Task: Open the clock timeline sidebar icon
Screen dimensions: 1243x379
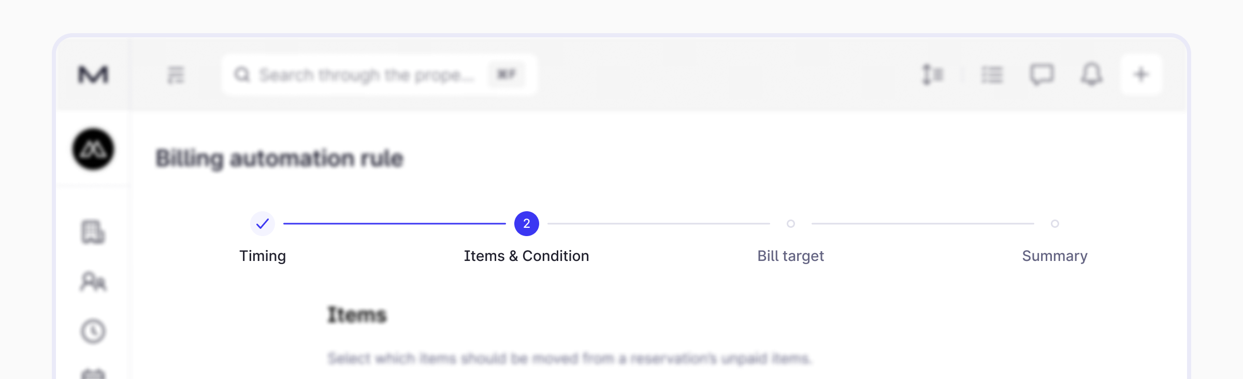Action: click(x=93, y=331)
